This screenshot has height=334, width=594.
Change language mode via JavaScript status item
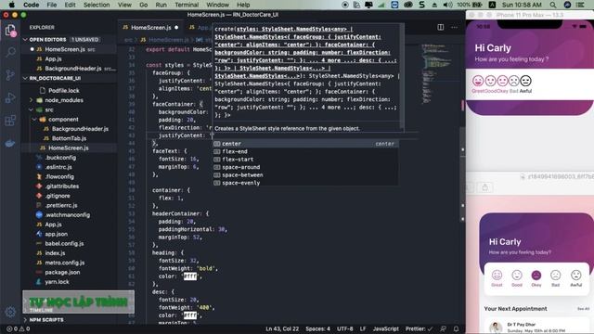[386, 328]
